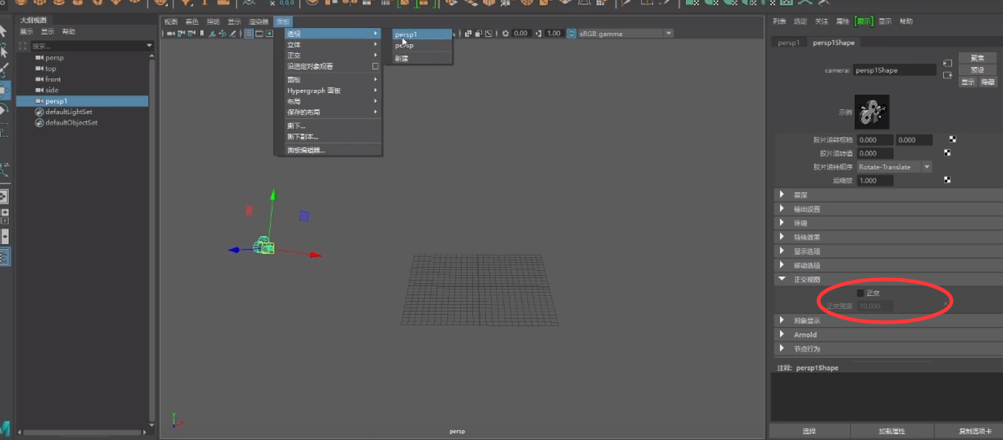Viewport: 1003px width, 440px height.
Task: Activate the Rotate tool in left toolbox
Action: 4,110
